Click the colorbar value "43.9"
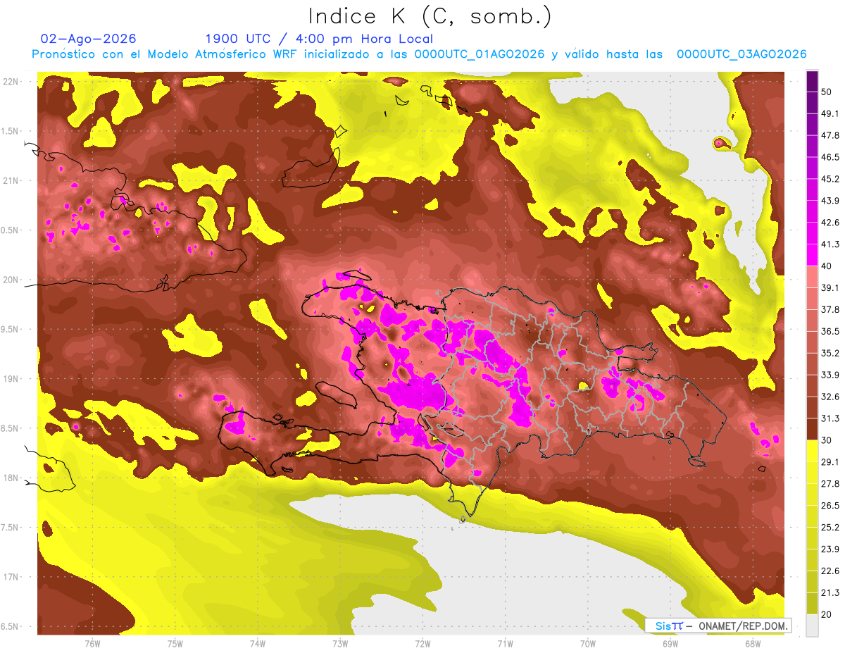This screenshot has width=845, height=653. coord(831,201)
